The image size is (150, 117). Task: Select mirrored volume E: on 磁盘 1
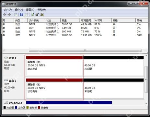[x=54, y=66]
